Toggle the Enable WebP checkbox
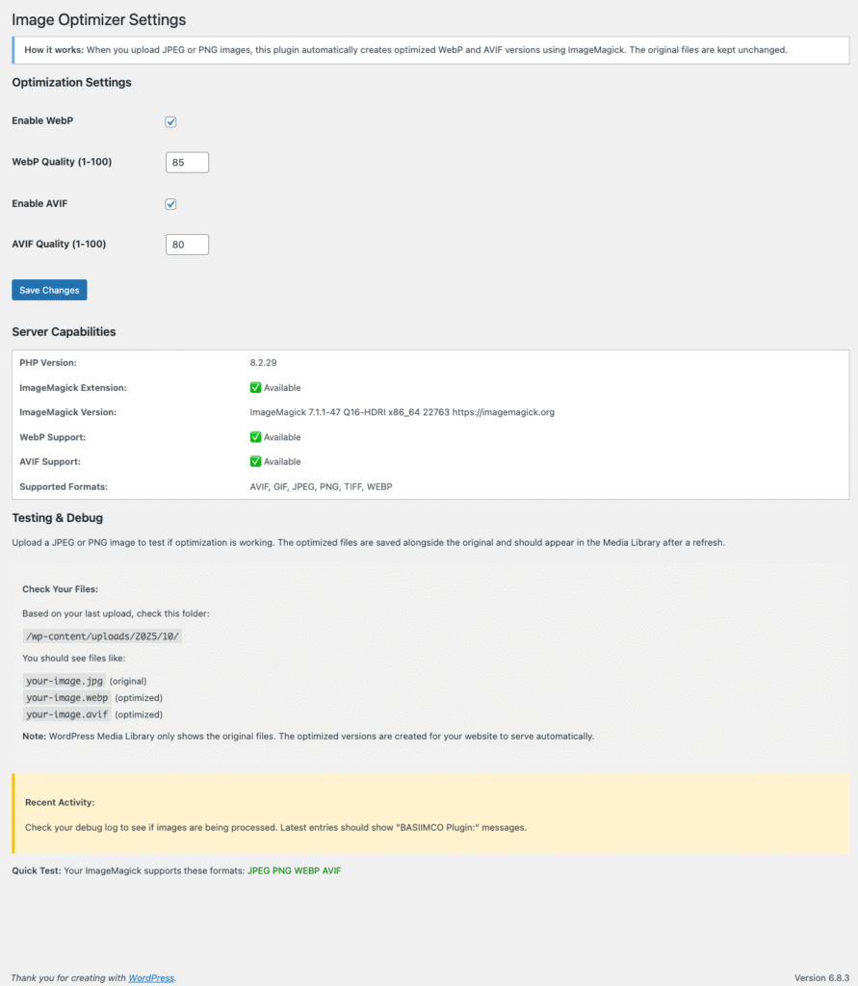 [x=170, y=122]
